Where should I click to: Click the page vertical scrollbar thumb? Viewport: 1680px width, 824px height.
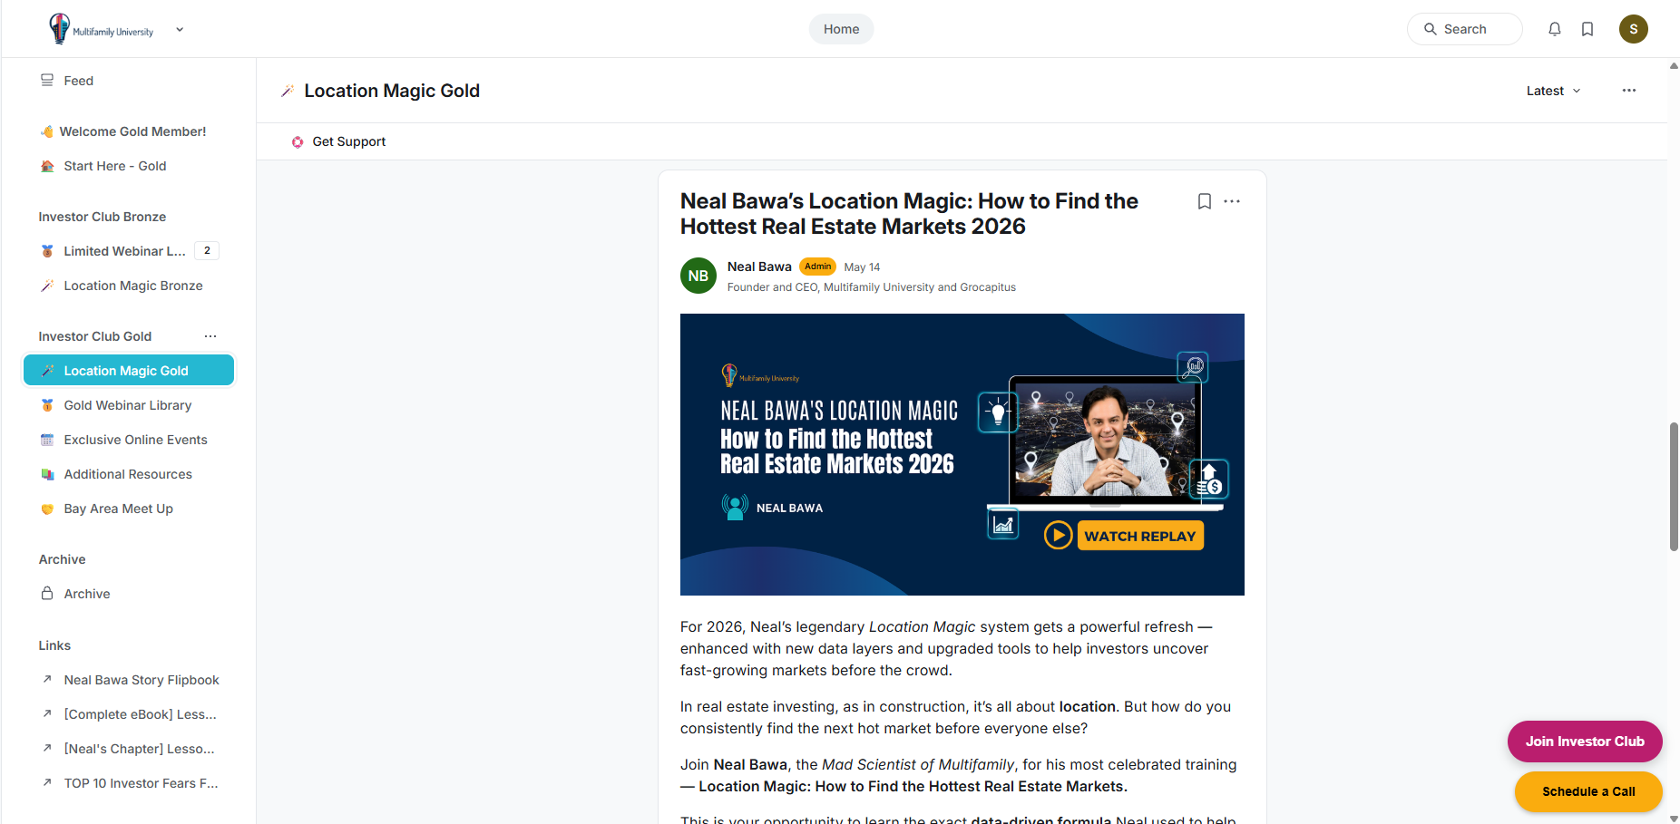pos(1674,487)
